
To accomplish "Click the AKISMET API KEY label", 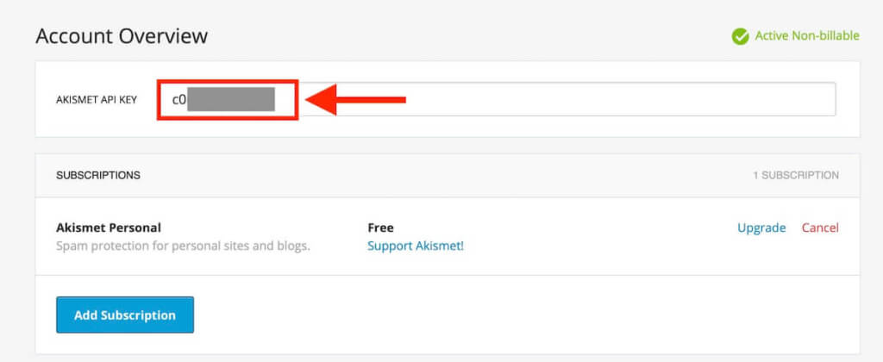I will point(97,100).
